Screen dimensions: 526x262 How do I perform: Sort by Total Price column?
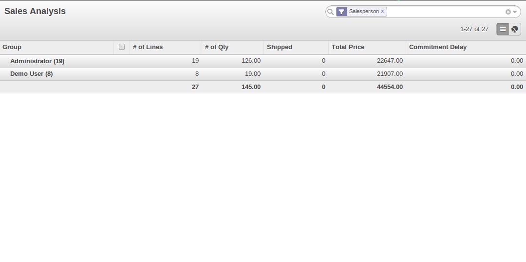click(348, 47)
